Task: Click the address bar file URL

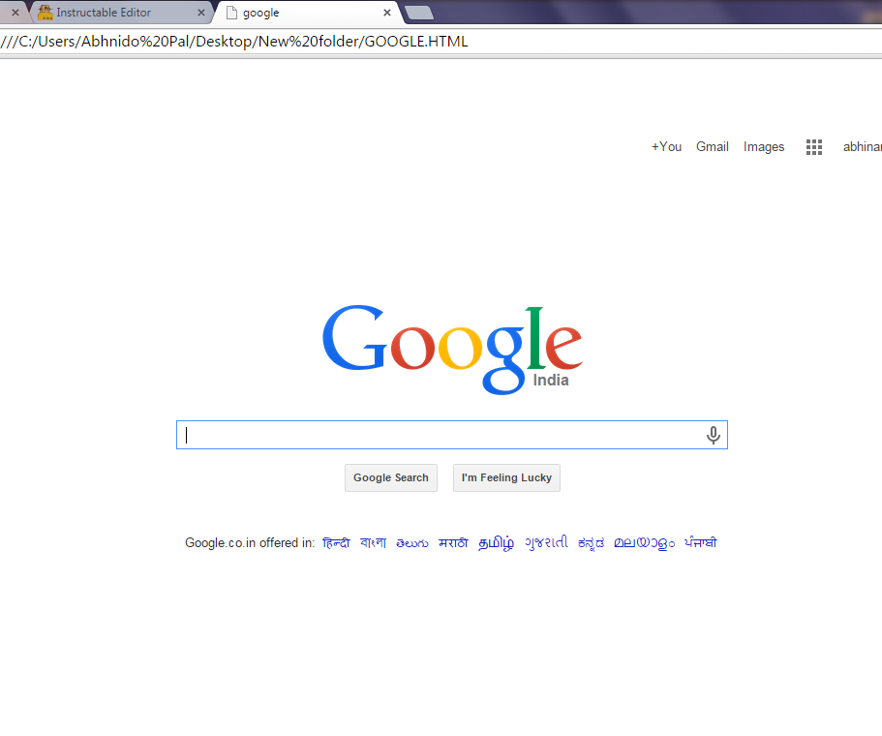Action: tap(234, 42)
